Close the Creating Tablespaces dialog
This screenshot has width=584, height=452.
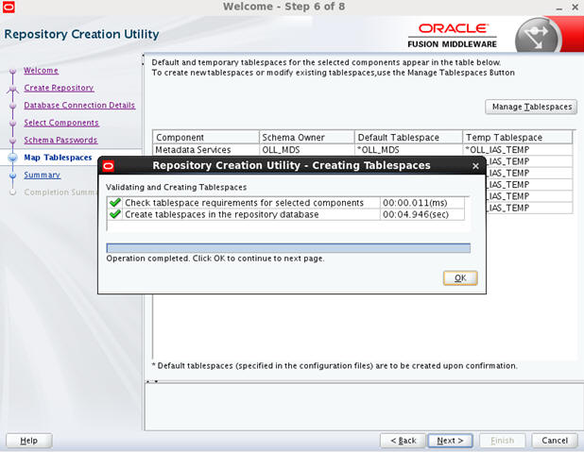tap(475, 166)
